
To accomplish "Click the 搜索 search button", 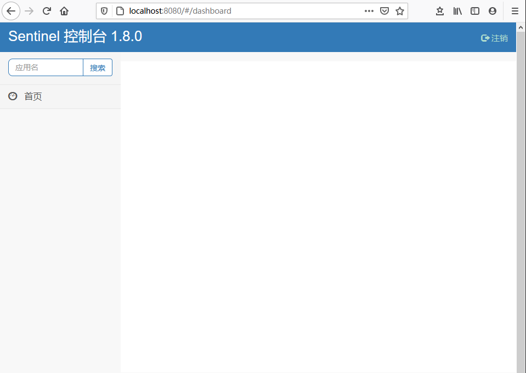I will (x=98, y=68).
